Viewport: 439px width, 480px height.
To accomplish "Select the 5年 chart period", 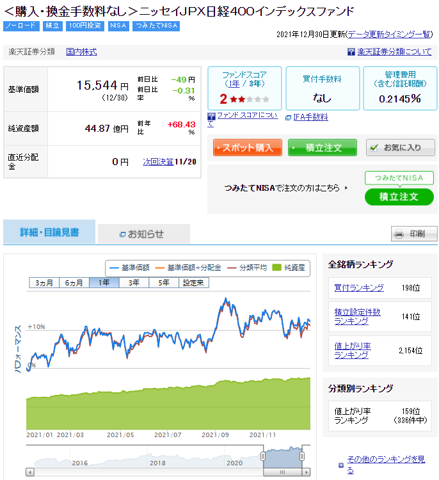I will [164, 283].
